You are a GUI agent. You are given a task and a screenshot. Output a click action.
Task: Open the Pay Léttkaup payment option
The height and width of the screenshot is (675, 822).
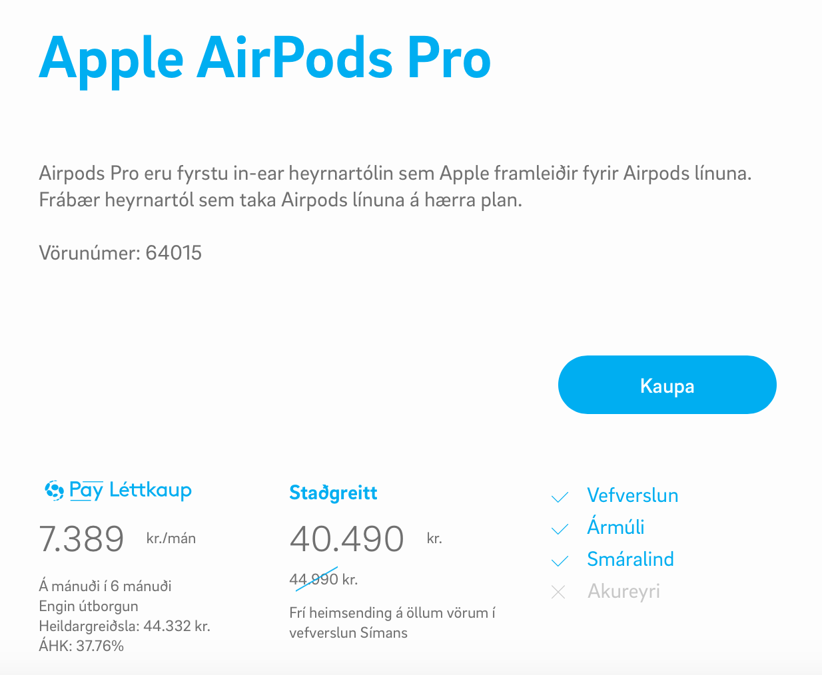pyautogui.click(x=131, y=491)
